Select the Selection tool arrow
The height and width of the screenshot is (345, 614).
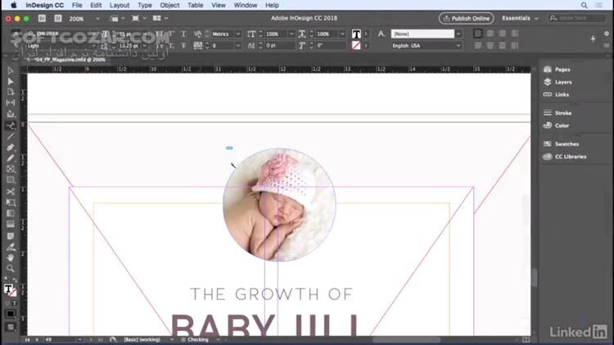11,71
